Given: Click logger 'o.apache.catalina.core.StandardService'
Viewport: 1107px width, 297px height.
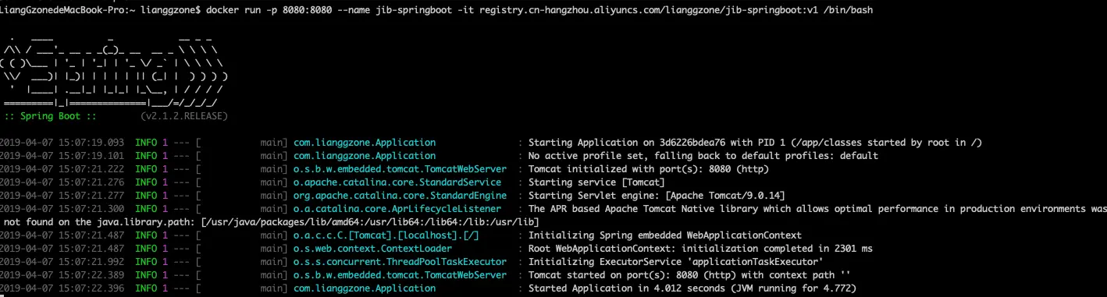Looking at the screenshot, I should click(x=397, y=182).
